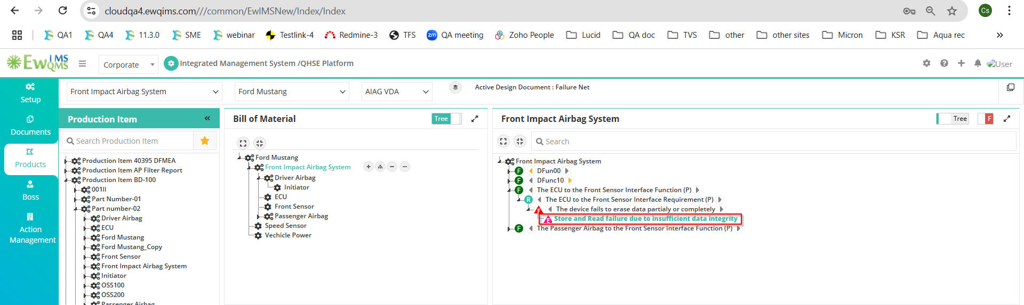
Task: Select OSS100 production item
Action: [x=113, y=285]
